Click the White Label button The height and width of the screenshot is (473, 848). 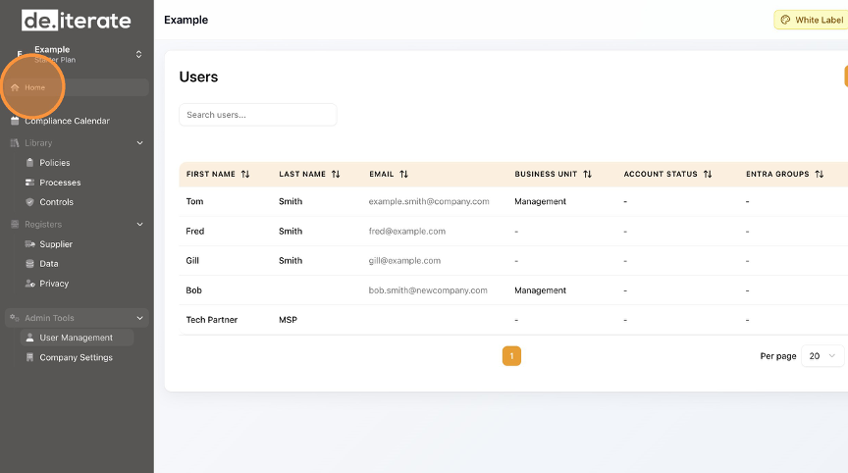[x=811, y=20]
